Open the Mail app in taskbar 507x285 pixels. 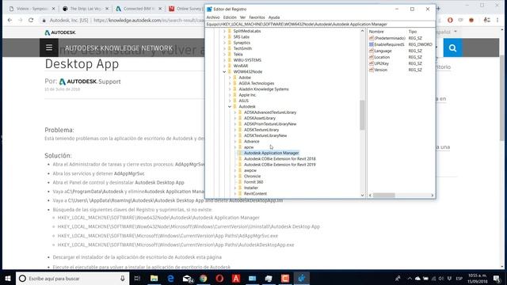point(187,278)
